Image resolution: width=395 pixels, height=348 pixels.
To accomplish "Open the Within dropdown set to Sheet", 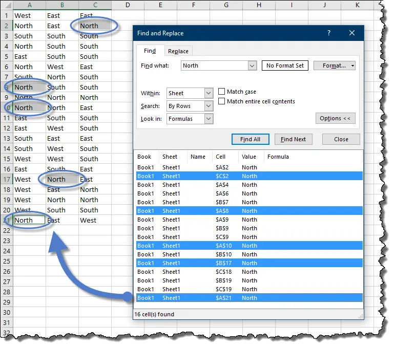I will 190,93.
